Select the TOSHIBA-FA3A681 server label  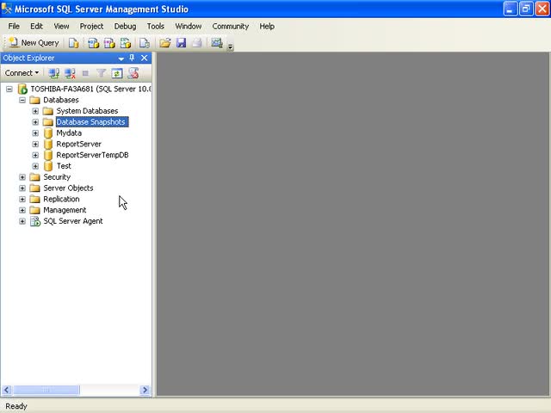point(90,89)
